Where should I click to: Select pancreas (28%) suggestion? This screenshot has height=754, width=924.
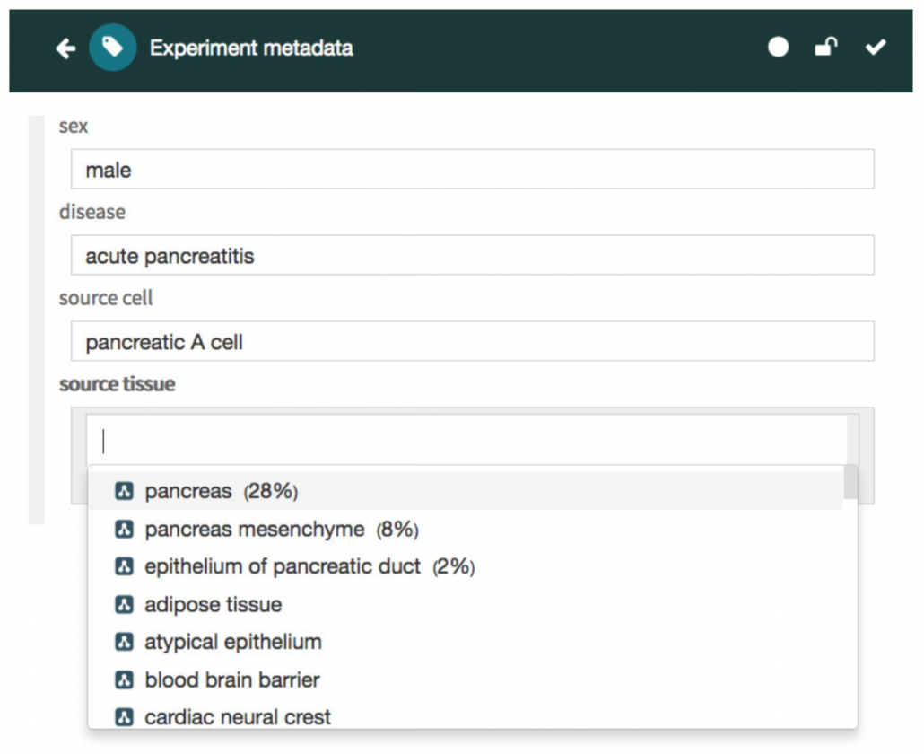[466, 491]
